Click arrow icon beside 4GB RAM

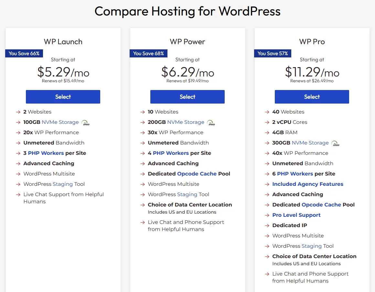(267, 133)
